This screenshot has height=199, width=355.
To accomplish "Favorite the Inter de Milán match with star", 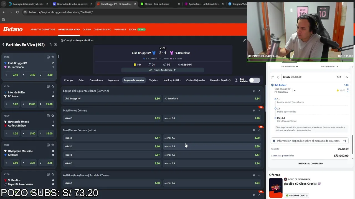I will (53, 86).
